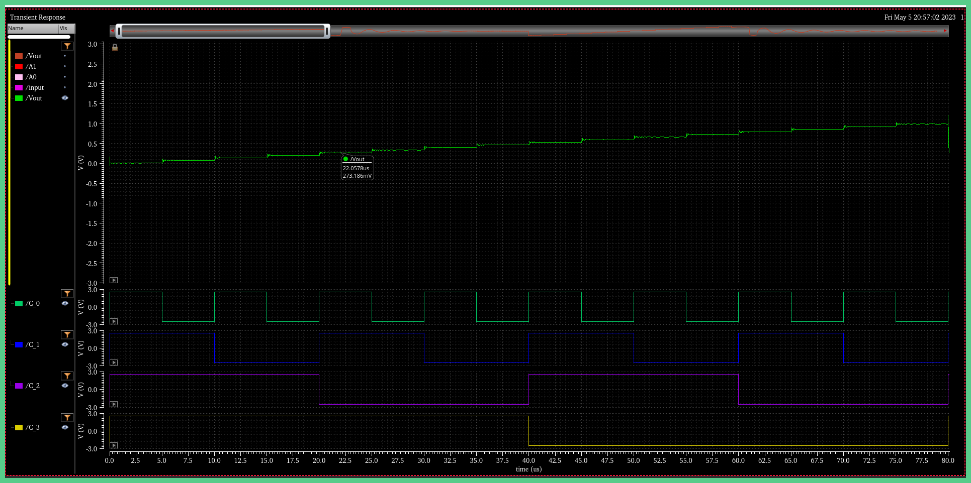Select the brown /Vout signal name

pyautogui.click(x=34, y=56)
